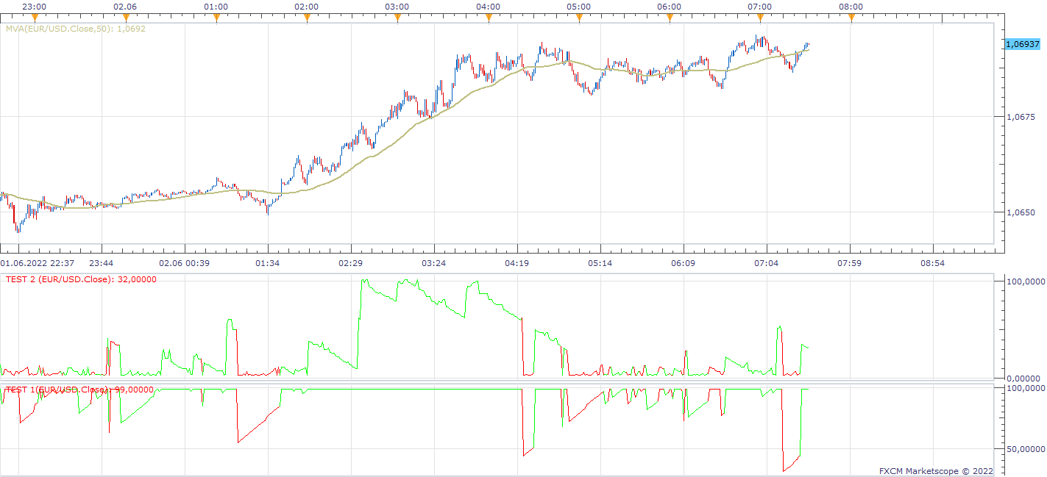Click the 06:09 time axis label
1047x477 pixels.
point(684,262)
